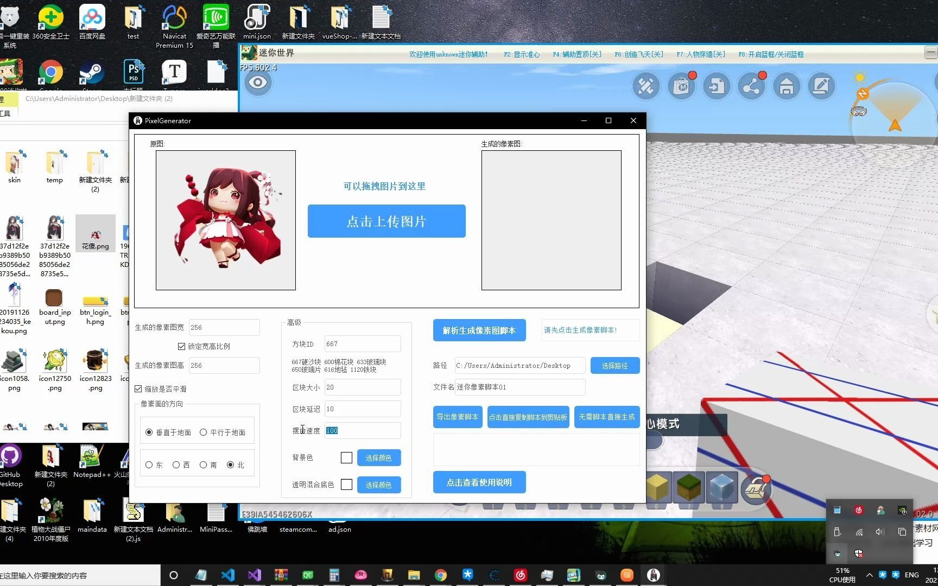Open the edit note icon in game
The width and height of the screenshot is (938, 586).
coord(821,86)
